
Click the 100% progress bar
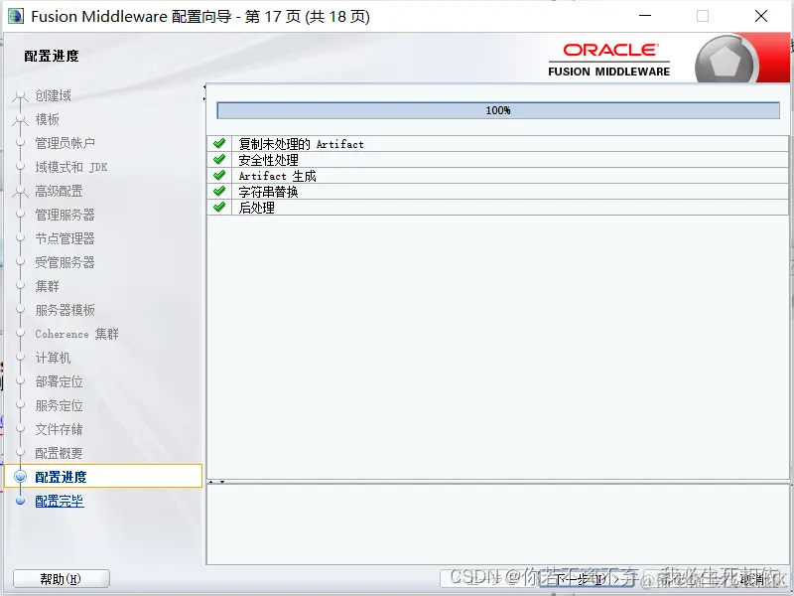point(498,110)
